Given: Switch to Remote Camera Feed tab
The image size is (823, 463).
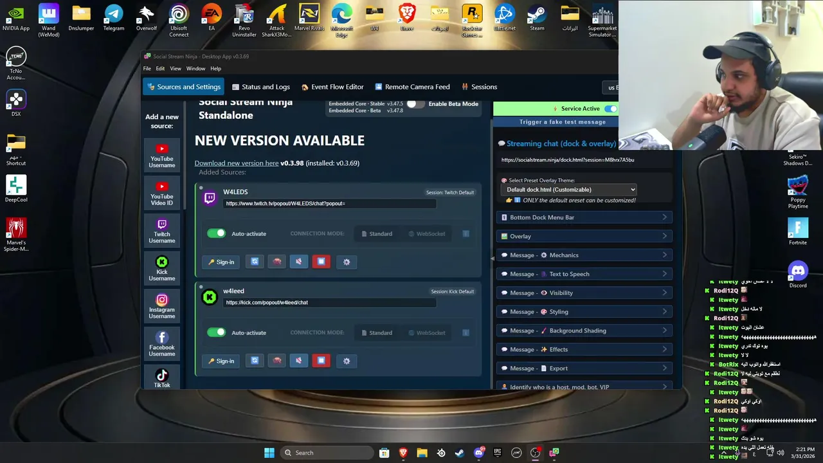Looking at the screenshot, I should coord(412,87).
